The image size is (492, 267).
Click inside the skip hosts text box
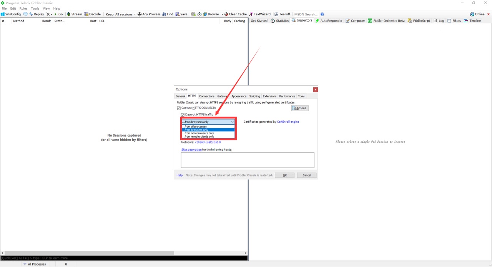(248, 160)
